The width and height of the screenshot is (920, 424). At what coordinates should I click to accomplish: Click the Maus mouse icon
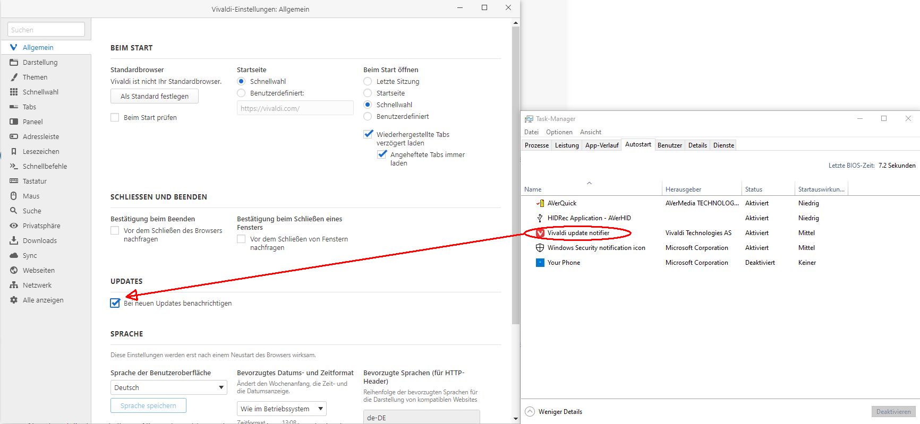14,196
